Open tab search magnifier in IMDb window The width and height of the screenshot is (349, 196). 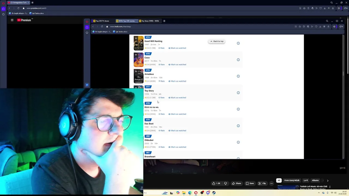coord(327,21)
